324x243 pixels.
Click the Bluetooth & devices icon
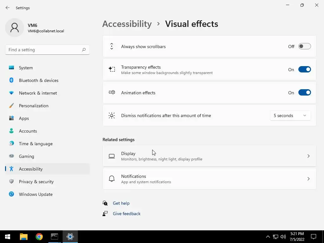click(x=11, y=80)
